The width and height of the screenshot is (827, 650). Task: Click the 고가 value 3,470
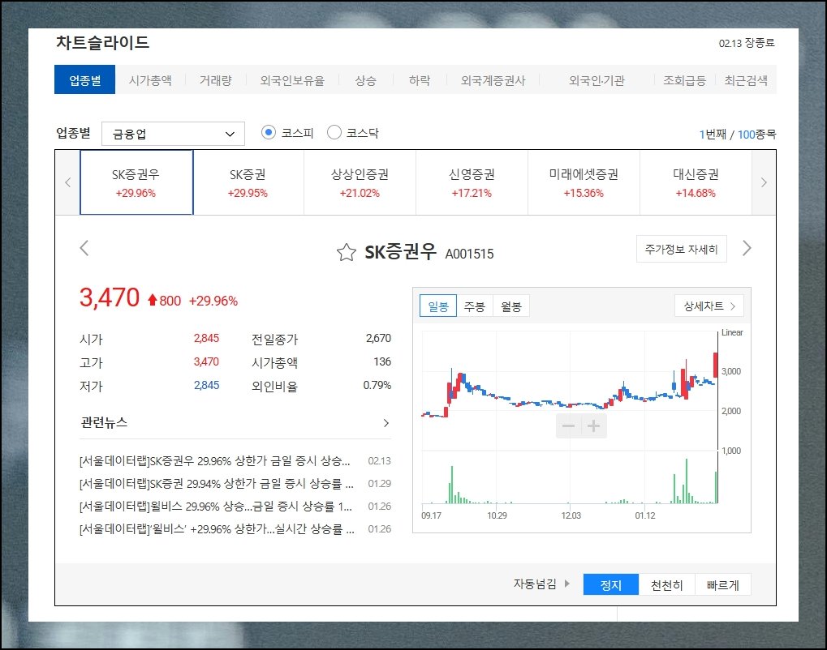[x=206, y=361]
